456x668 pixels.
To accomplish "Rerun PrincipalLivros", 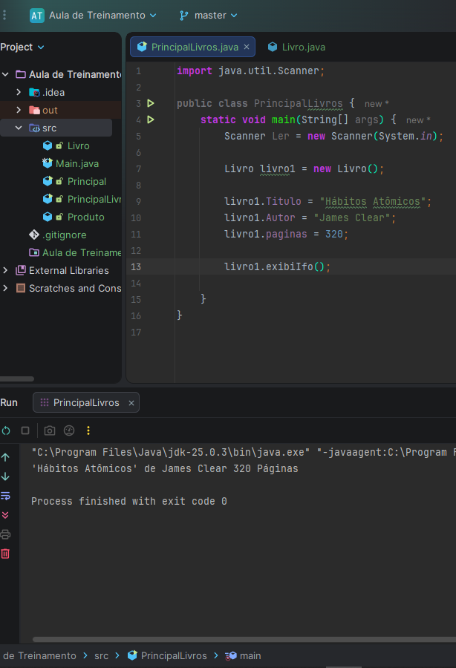I will click(x=6, y=430).
